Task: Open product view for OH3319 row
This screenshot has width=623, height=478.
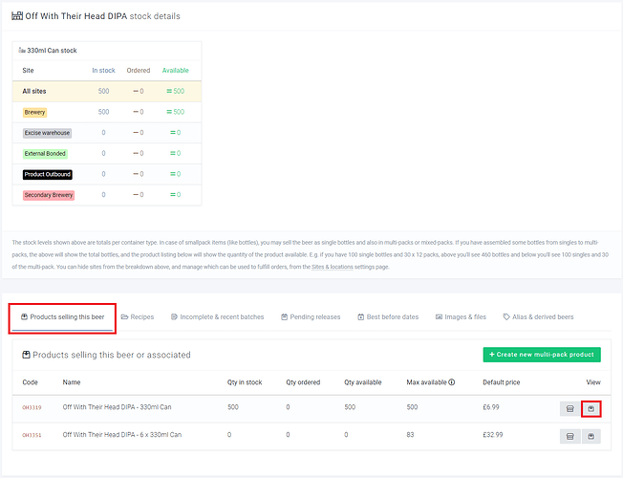Action: pyautogui.click(x=591, y=408)
